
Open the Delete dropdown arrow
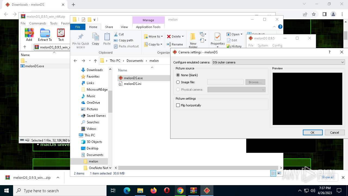click(183, 36)
